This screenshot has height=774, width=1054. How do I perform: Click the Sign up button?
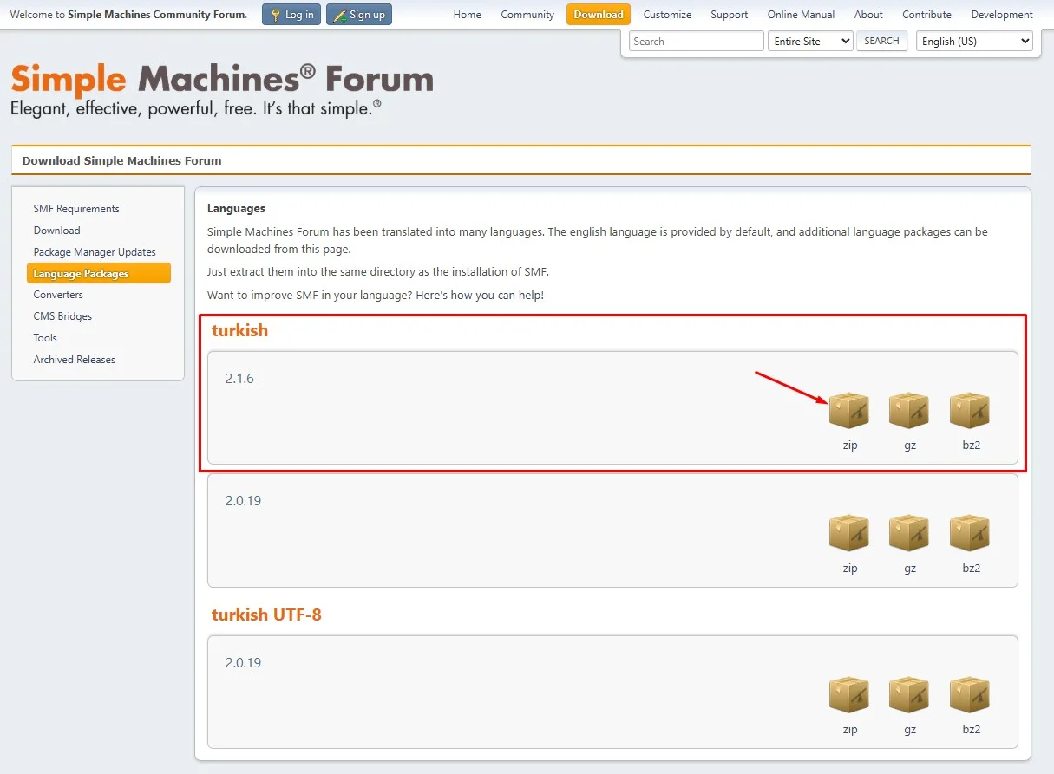[x=359, y=15]
